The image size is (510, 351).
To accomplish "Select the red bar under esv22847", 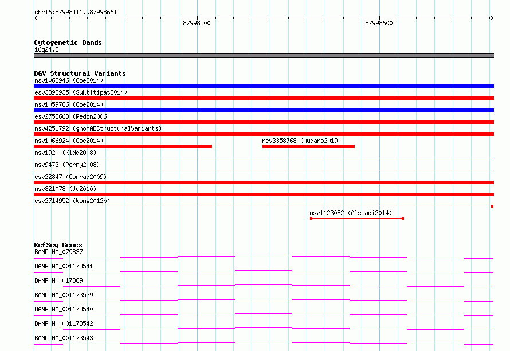I will click(264, 182).
